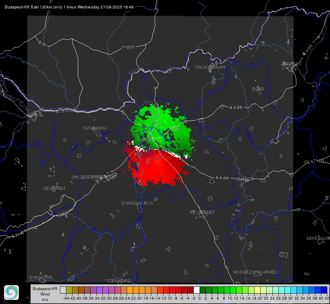Click the KAPOSVAR city label
The height and width of the screenshot is (304, 330).
click(41, 277)
